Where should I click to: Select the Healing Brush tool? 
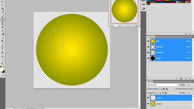click(x=2, y=16)
